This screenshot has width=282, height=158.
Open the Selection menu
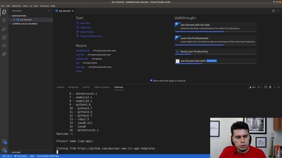pyautogui.click(x=16, y=6)
